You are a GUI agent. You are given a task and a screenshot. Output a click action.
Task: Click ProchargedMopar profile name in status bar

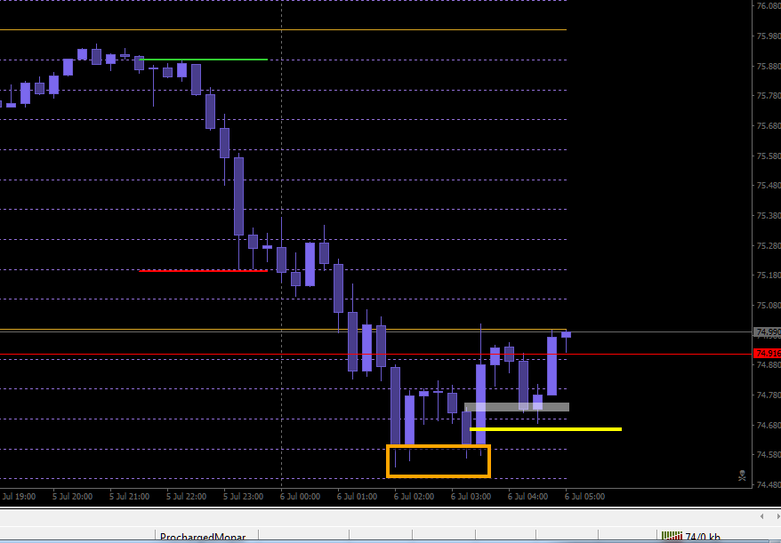coord(203,538)
